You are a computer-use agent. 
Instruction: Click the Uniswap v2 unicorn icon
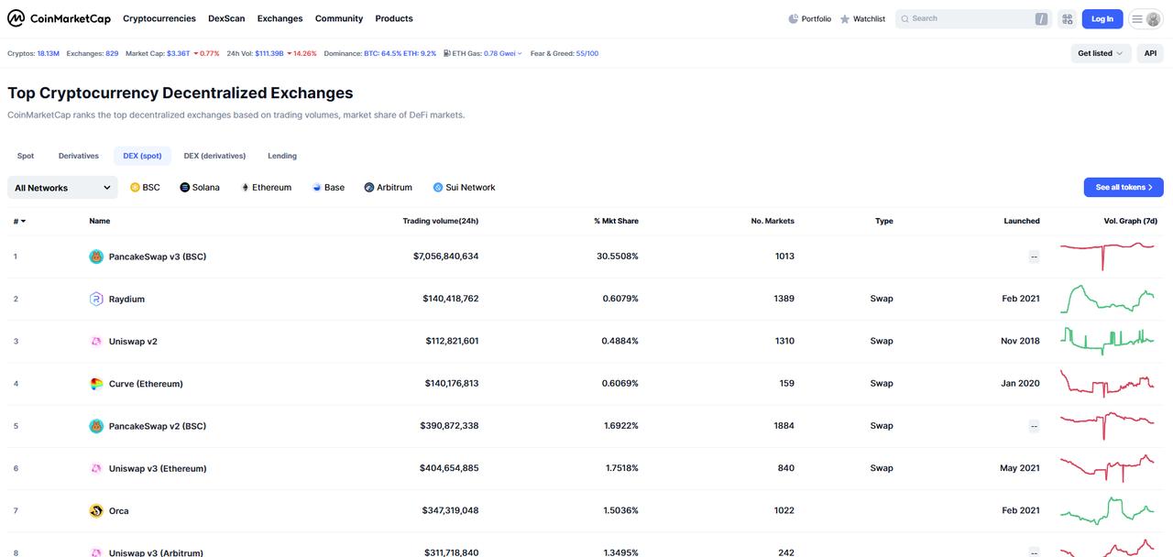point(96,341)
